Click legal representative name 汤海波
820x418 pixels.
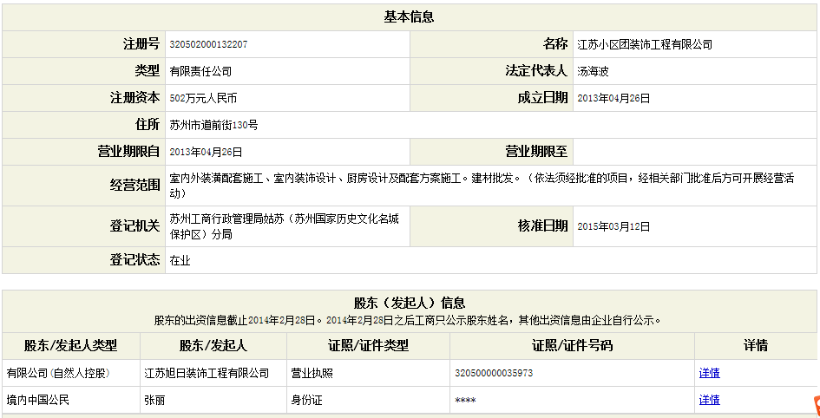593,72
